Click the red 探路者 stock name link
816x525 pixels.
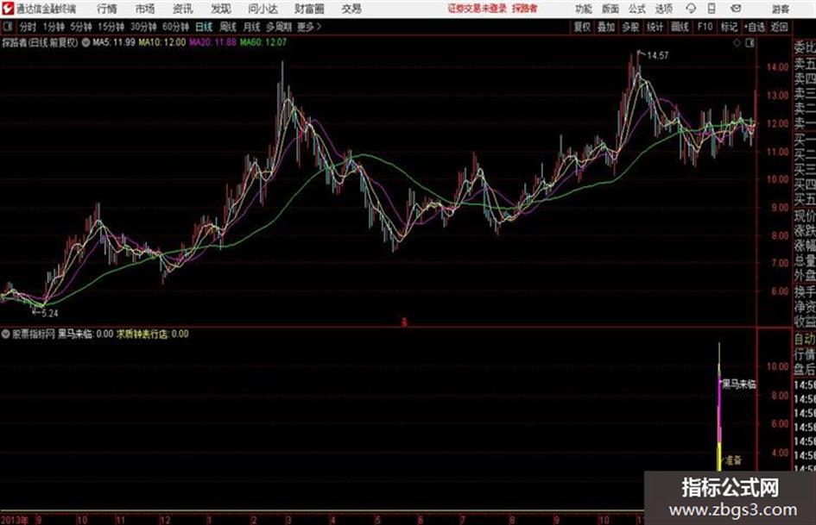coord(525,9)
